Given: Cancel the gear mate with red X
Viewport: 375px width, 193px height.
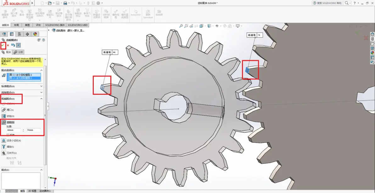Looking at the screenshot, I should pos(8,45).
